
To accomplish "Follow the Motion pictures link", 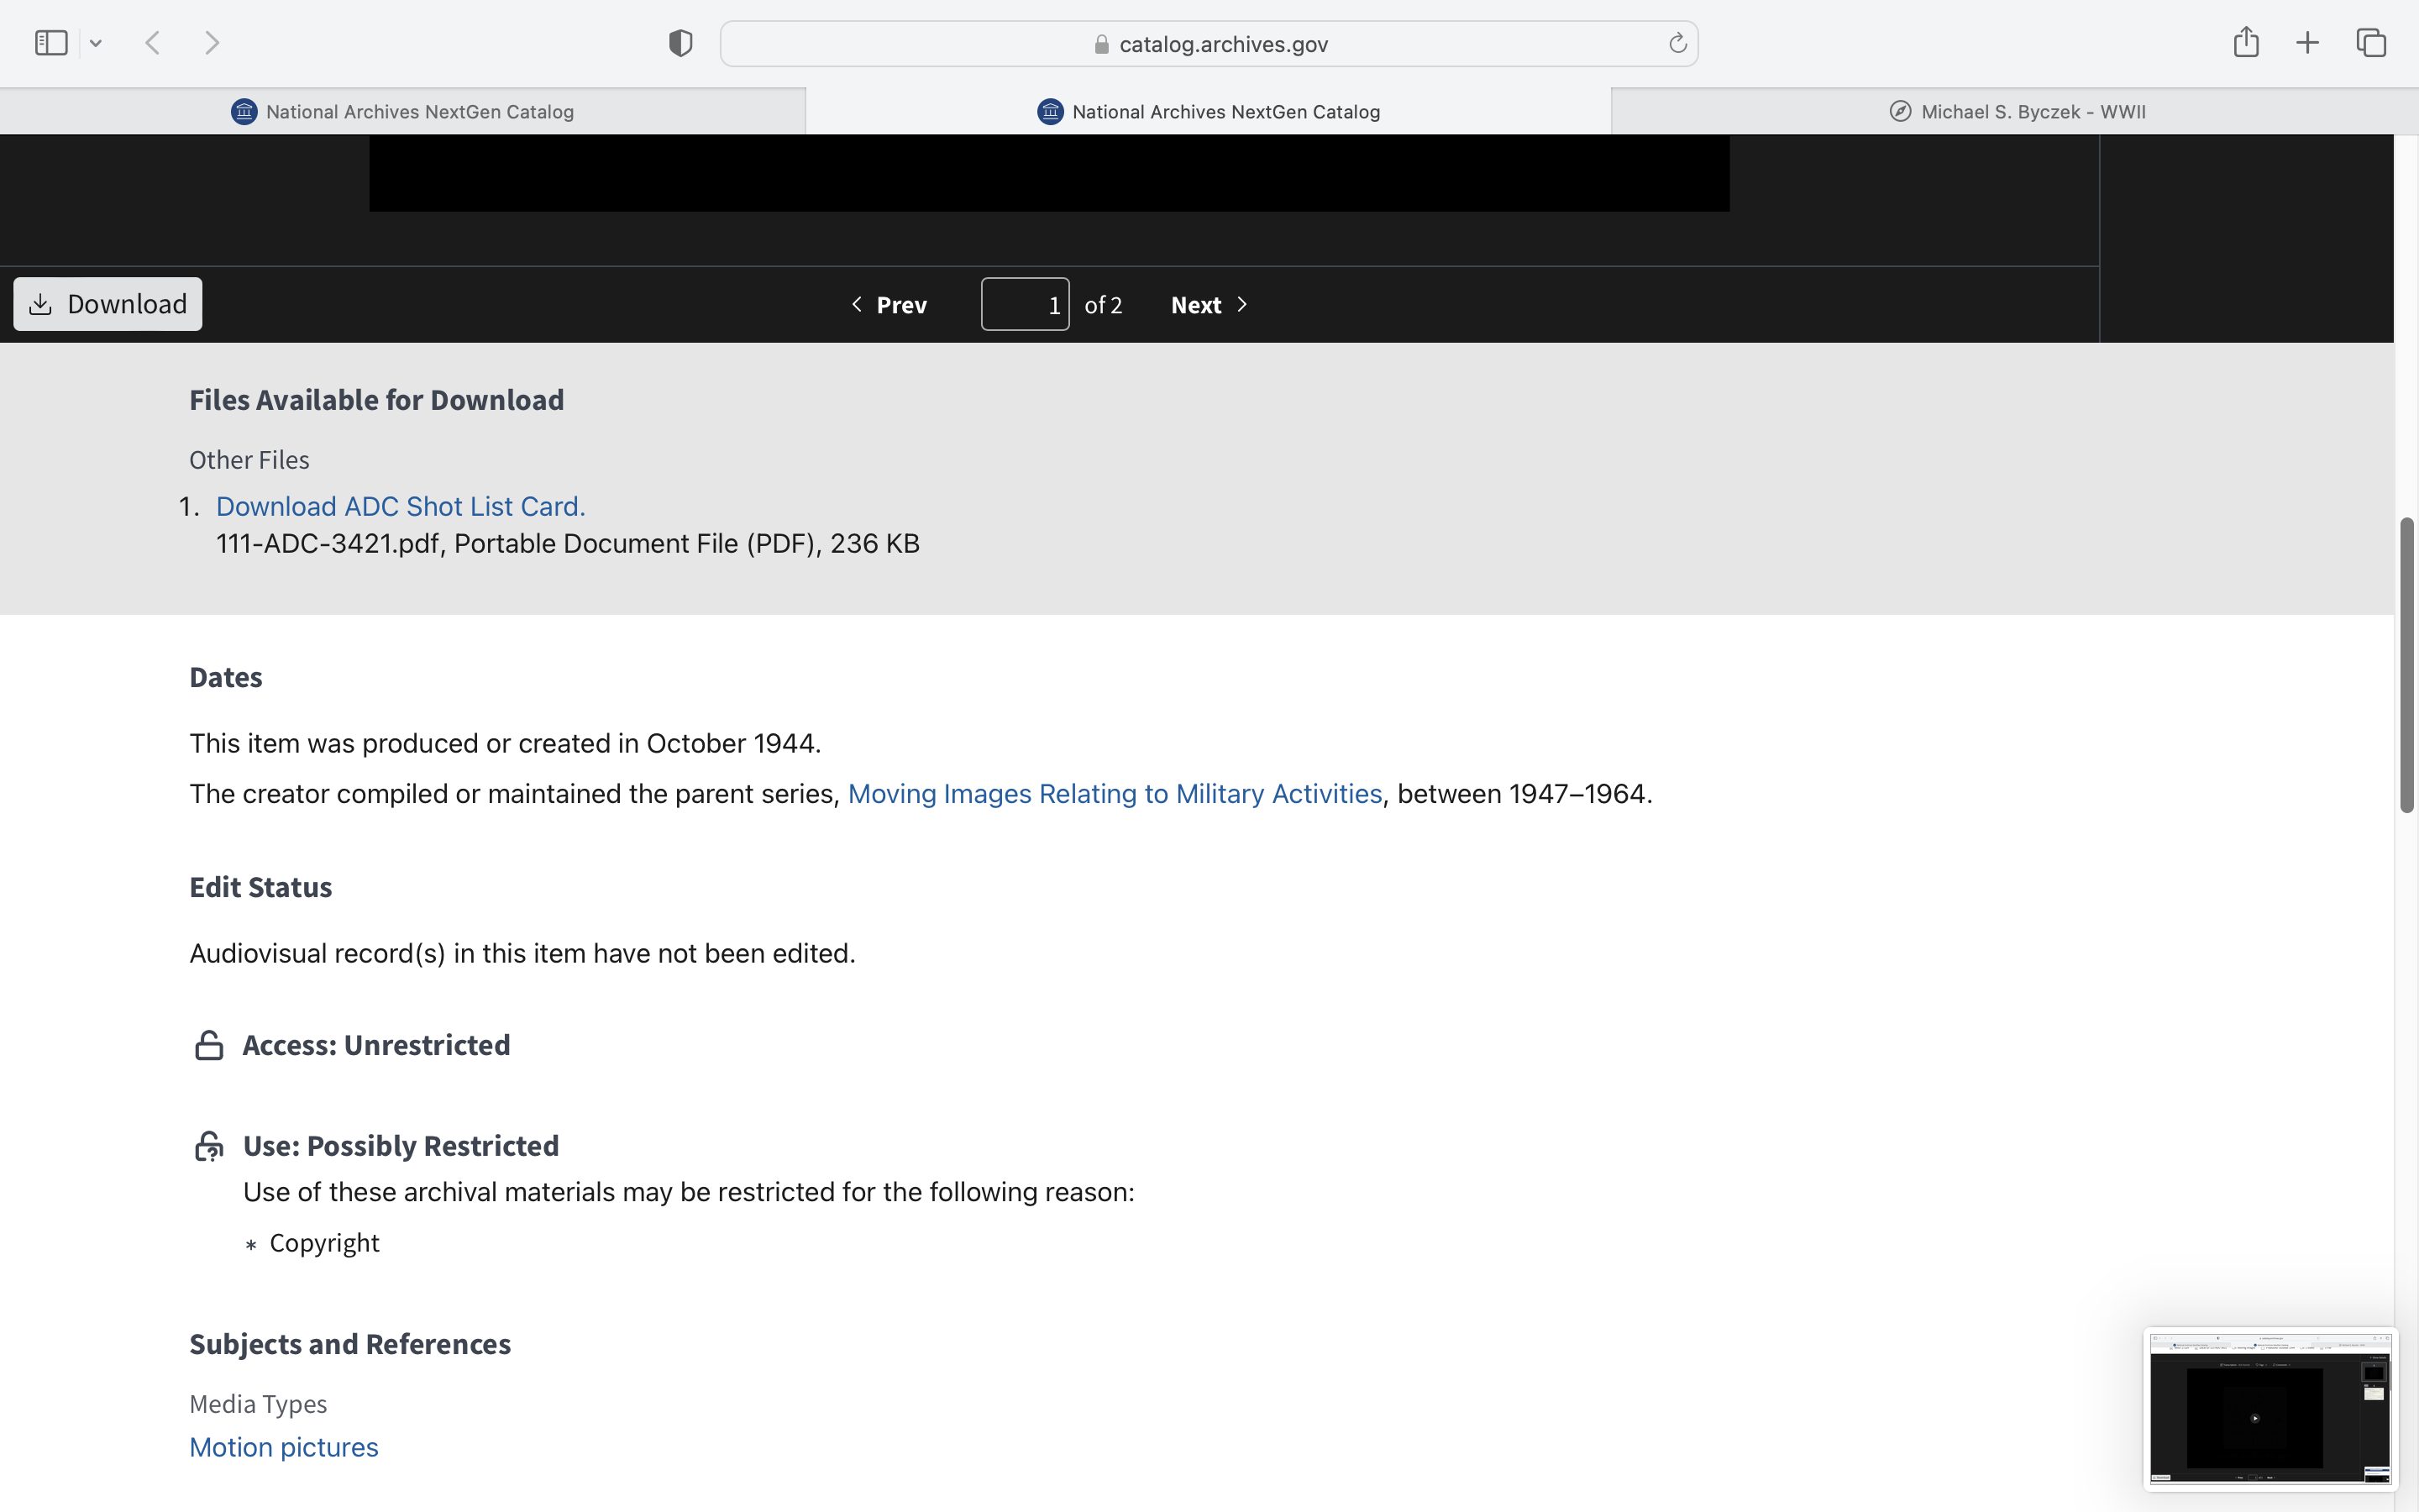I will 284,1447.
